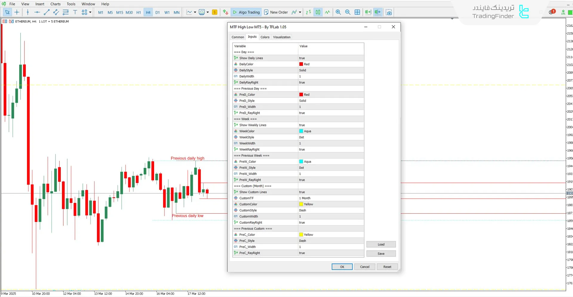Zoom out on the chart

pos(348,12)
